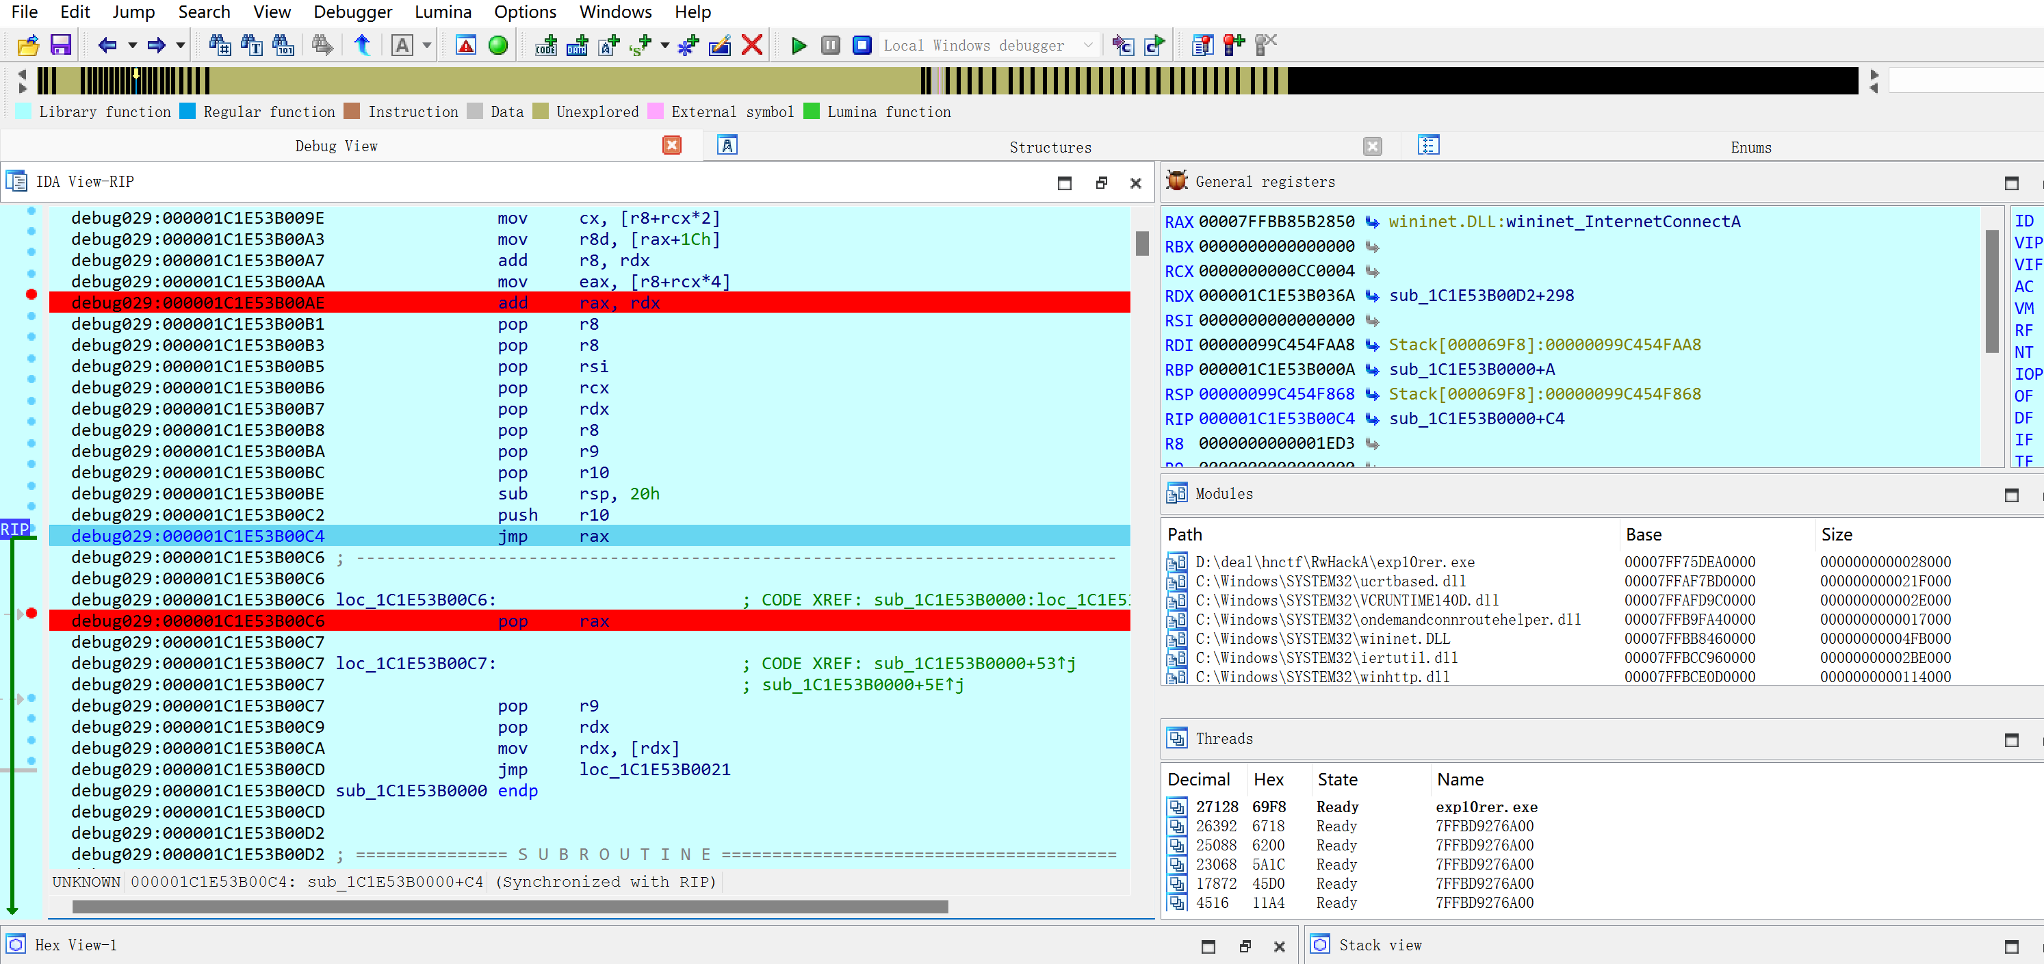Open the Windows menu

click(x=615, y=12)
